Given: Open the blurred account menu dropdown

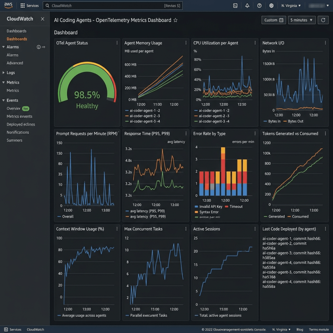Looking at the screenshot, I should (319, 6).
